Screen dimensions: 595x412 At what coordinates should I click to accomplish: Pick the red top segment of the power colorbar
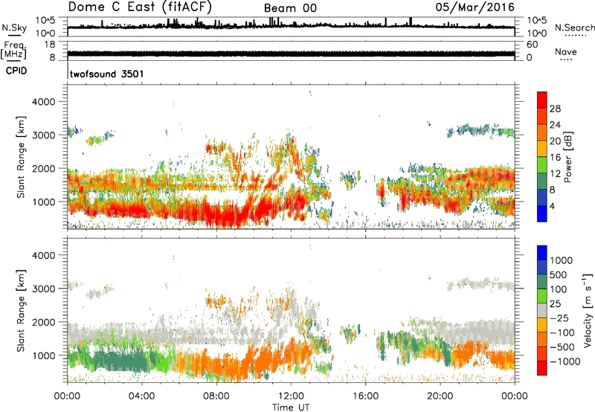pos(542,100)
